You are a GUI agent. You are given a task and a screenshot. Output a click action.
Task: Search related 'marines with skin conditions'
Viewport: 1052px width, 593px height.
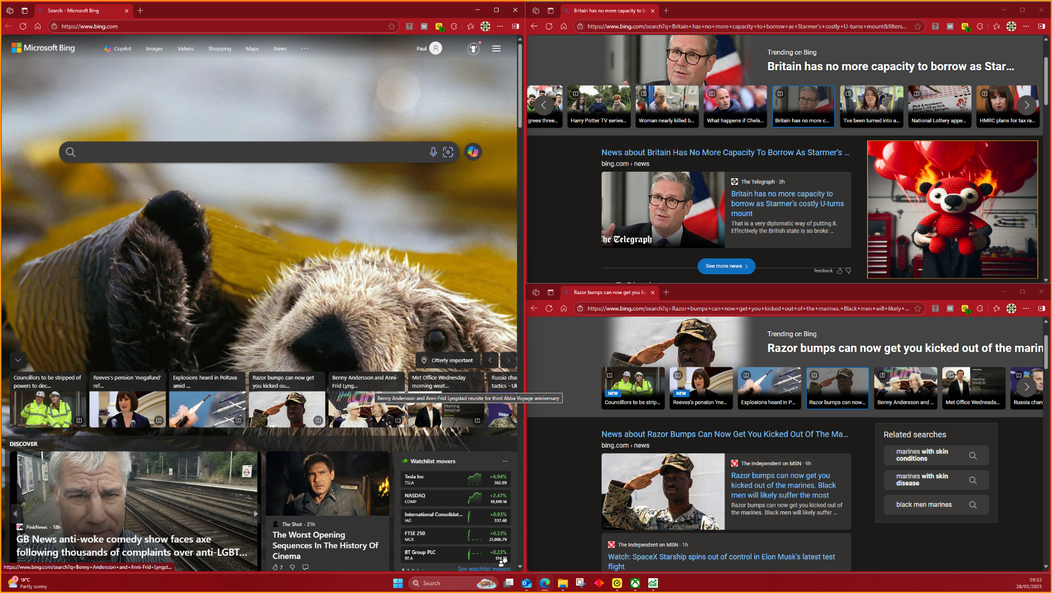click(936, 455)
